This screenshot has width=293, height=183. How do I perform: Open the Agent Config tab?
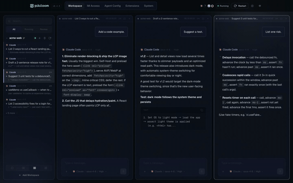click(x=112, y=6)
